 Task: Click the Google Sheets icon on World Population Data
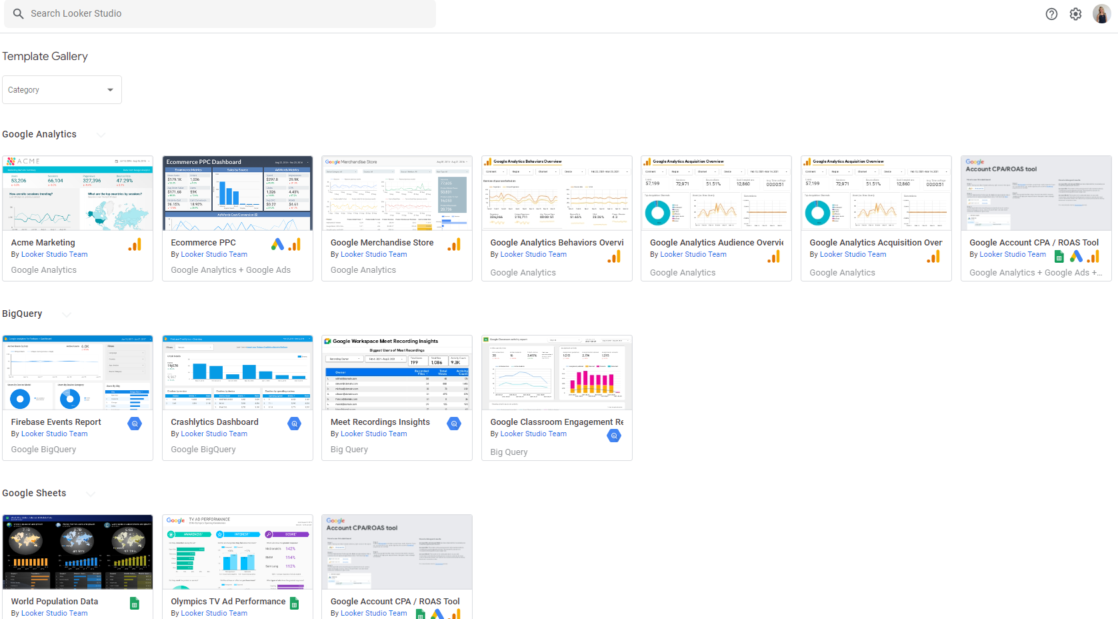(134, 603)
